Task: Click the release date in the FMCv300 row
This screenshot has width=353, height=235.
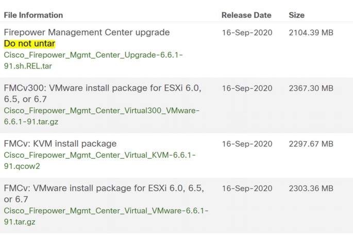Action: (x=247, y=88)
